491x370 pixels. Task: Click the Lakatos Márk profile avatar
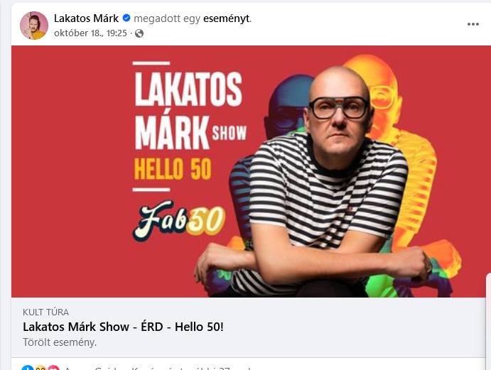(34, 26)
